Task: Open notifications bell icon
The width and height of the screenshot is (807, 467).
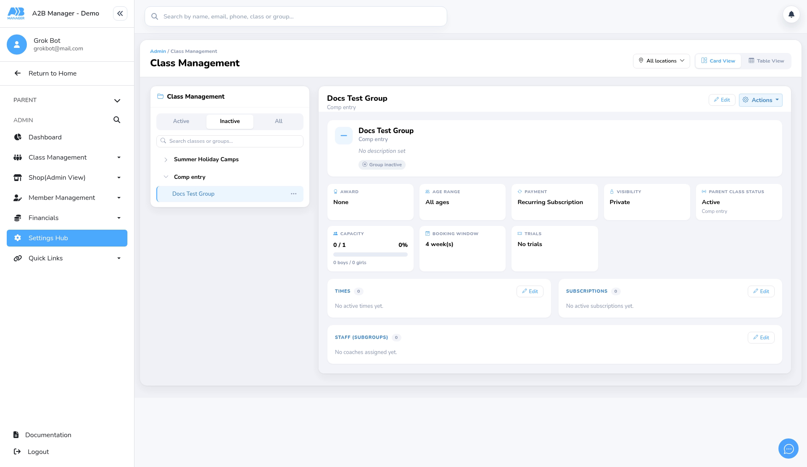Action: pos(791,15)
